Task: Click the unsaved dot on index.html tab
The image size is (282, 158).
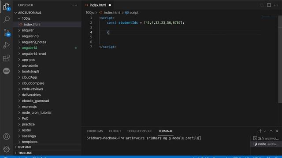Action: [110, 5]
